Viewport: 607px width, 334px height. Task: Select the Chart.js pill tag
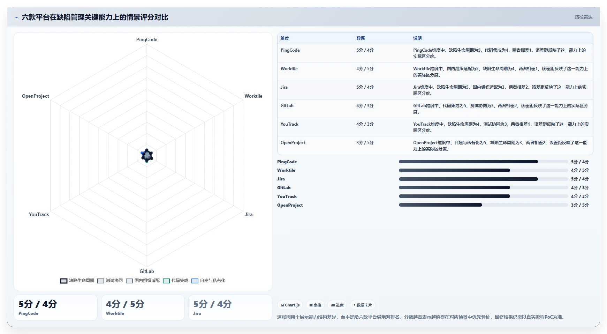pyautogui.click(x=290, y=305)
